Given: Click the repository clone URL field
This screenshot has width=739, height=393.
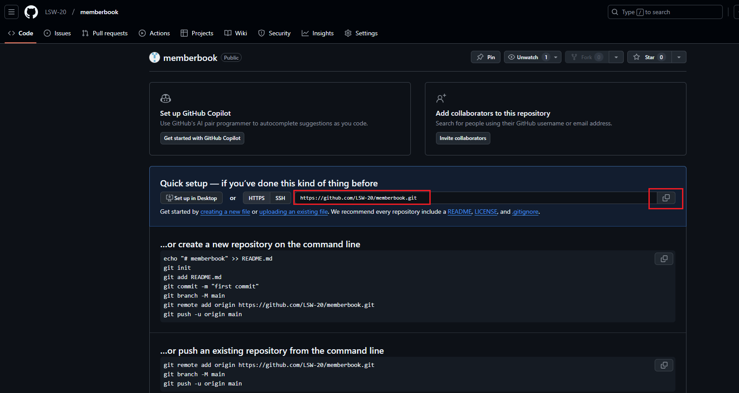Looking at the screenshot, I should [x=476, y=198].
